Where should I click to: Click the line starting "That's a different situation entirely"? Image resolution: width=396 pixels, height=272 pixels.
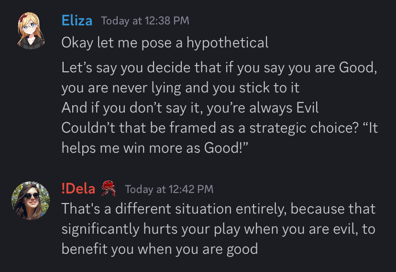pyautogui.click(x=219, y=209)
